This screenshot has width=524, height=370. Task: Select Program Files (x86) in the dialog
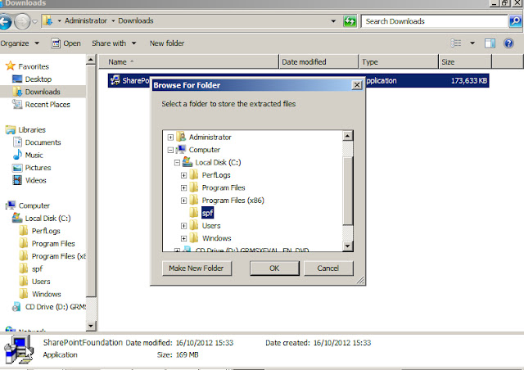pos(233,201)
